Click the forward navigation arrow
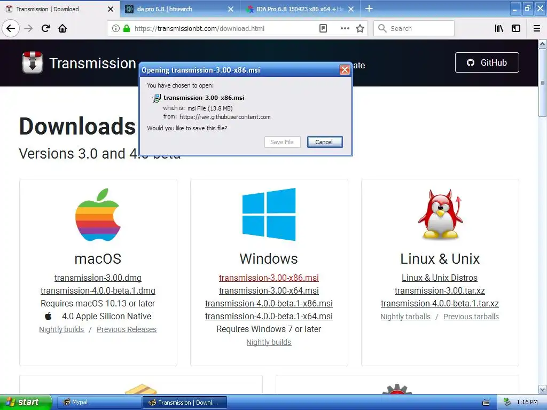This screenshot has height=410, width=547. pos(28,28)
